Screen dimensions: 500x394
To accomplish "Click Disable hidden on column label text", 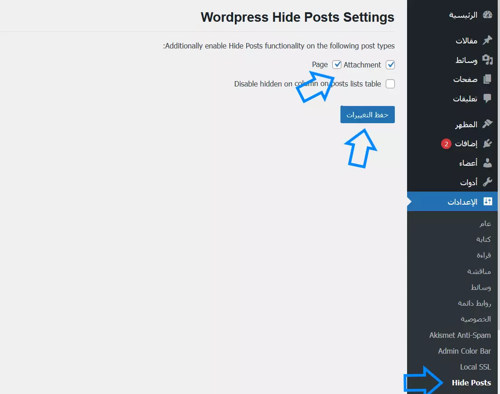I will click(x=307, y=84).
